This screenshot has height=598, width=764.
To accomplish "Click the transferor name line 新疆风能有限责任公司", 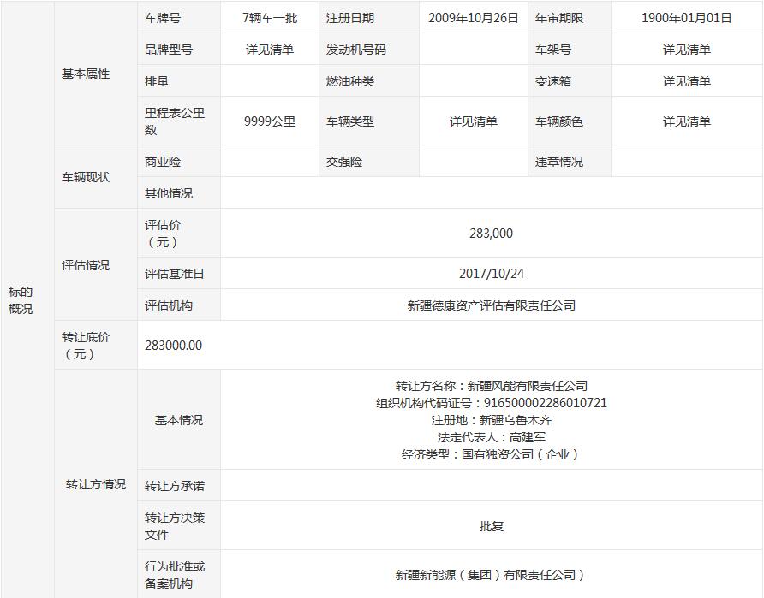I will [x=491, y=386].
